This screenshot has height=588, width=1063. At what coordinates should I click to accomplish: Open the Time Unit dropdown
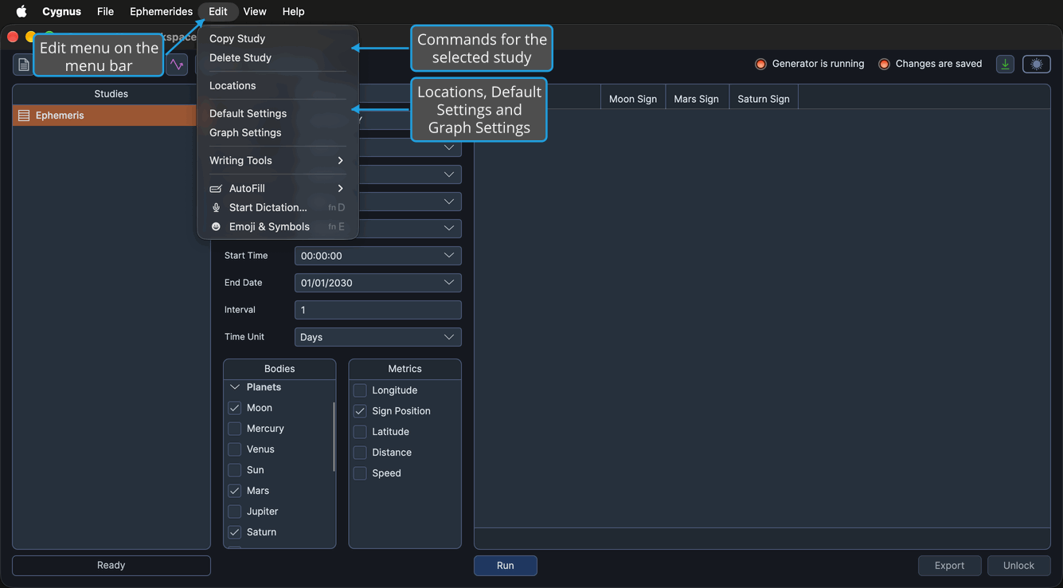[x=378, y=337]
